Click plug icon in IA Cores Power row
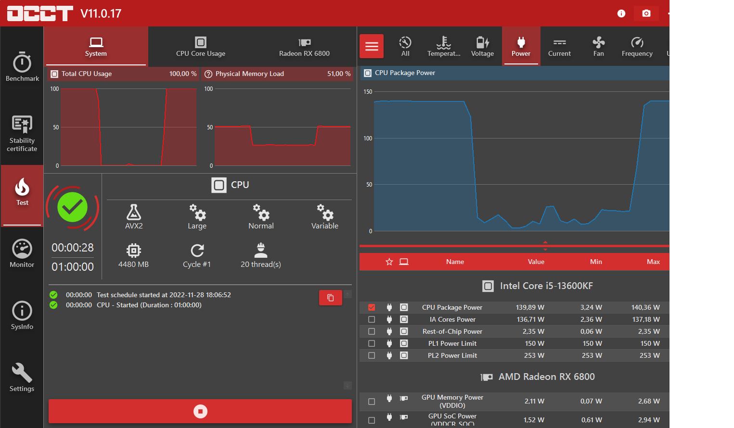The image size is (734, 428). [389, 319]
